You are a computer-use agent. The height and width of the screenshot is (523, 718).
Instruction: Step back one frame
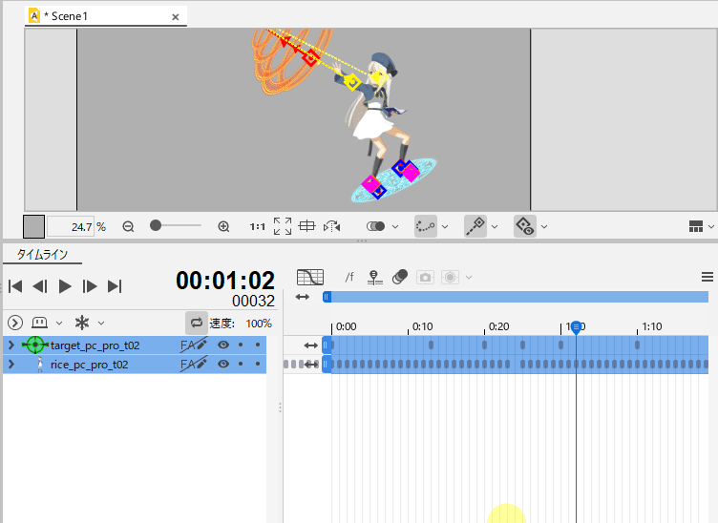tap(40, 286)
